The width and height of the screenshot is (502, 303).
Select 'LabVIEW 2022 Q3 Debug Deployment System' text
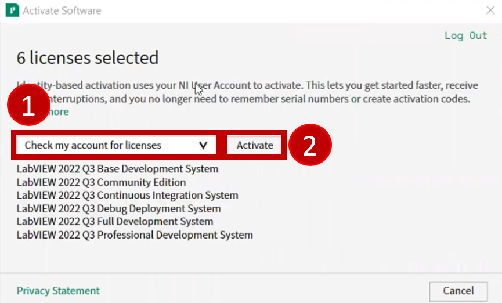point(118,208)
